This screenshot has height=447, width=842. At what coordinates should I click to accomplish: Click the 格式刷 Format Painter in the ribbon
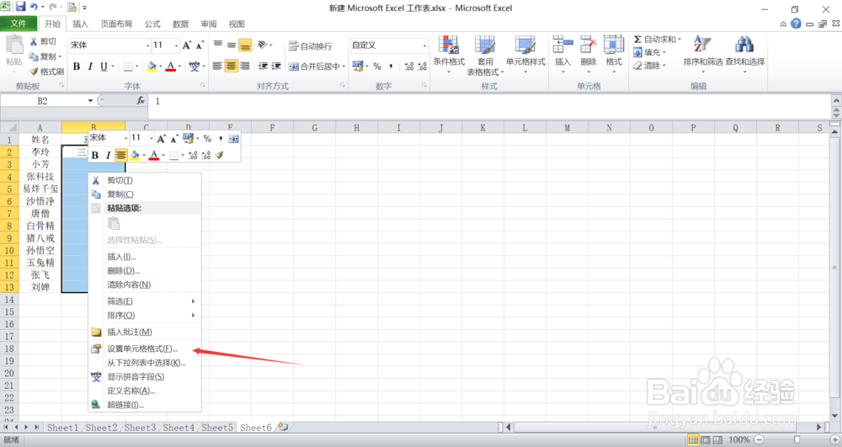click(x=46, y=72)
